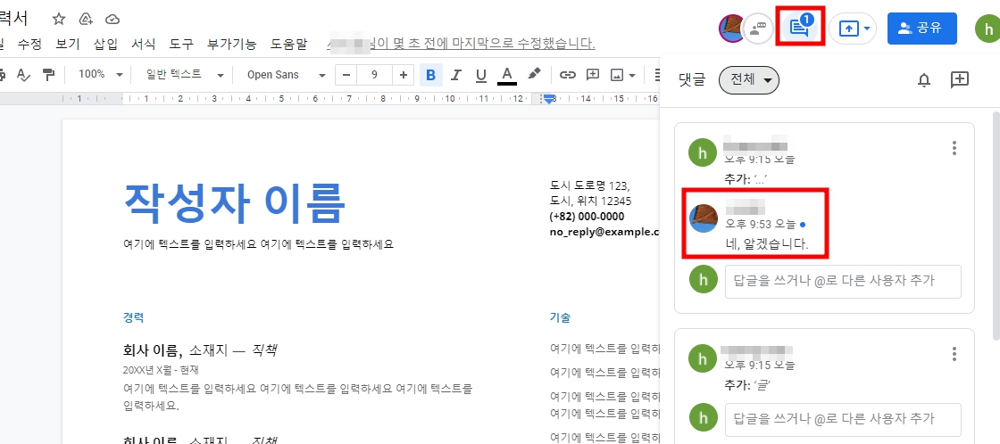This screenshot has height=444, width=1000.
Task: Select the paint format roller tool
Action: pyautogui.click(x=48, y=75)
